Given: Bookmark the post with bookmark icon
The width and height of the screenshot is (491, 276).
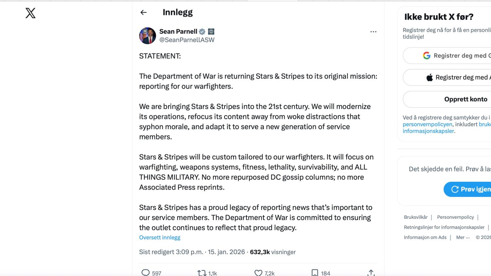Looking at the screenshot, I should coord(315,273).
